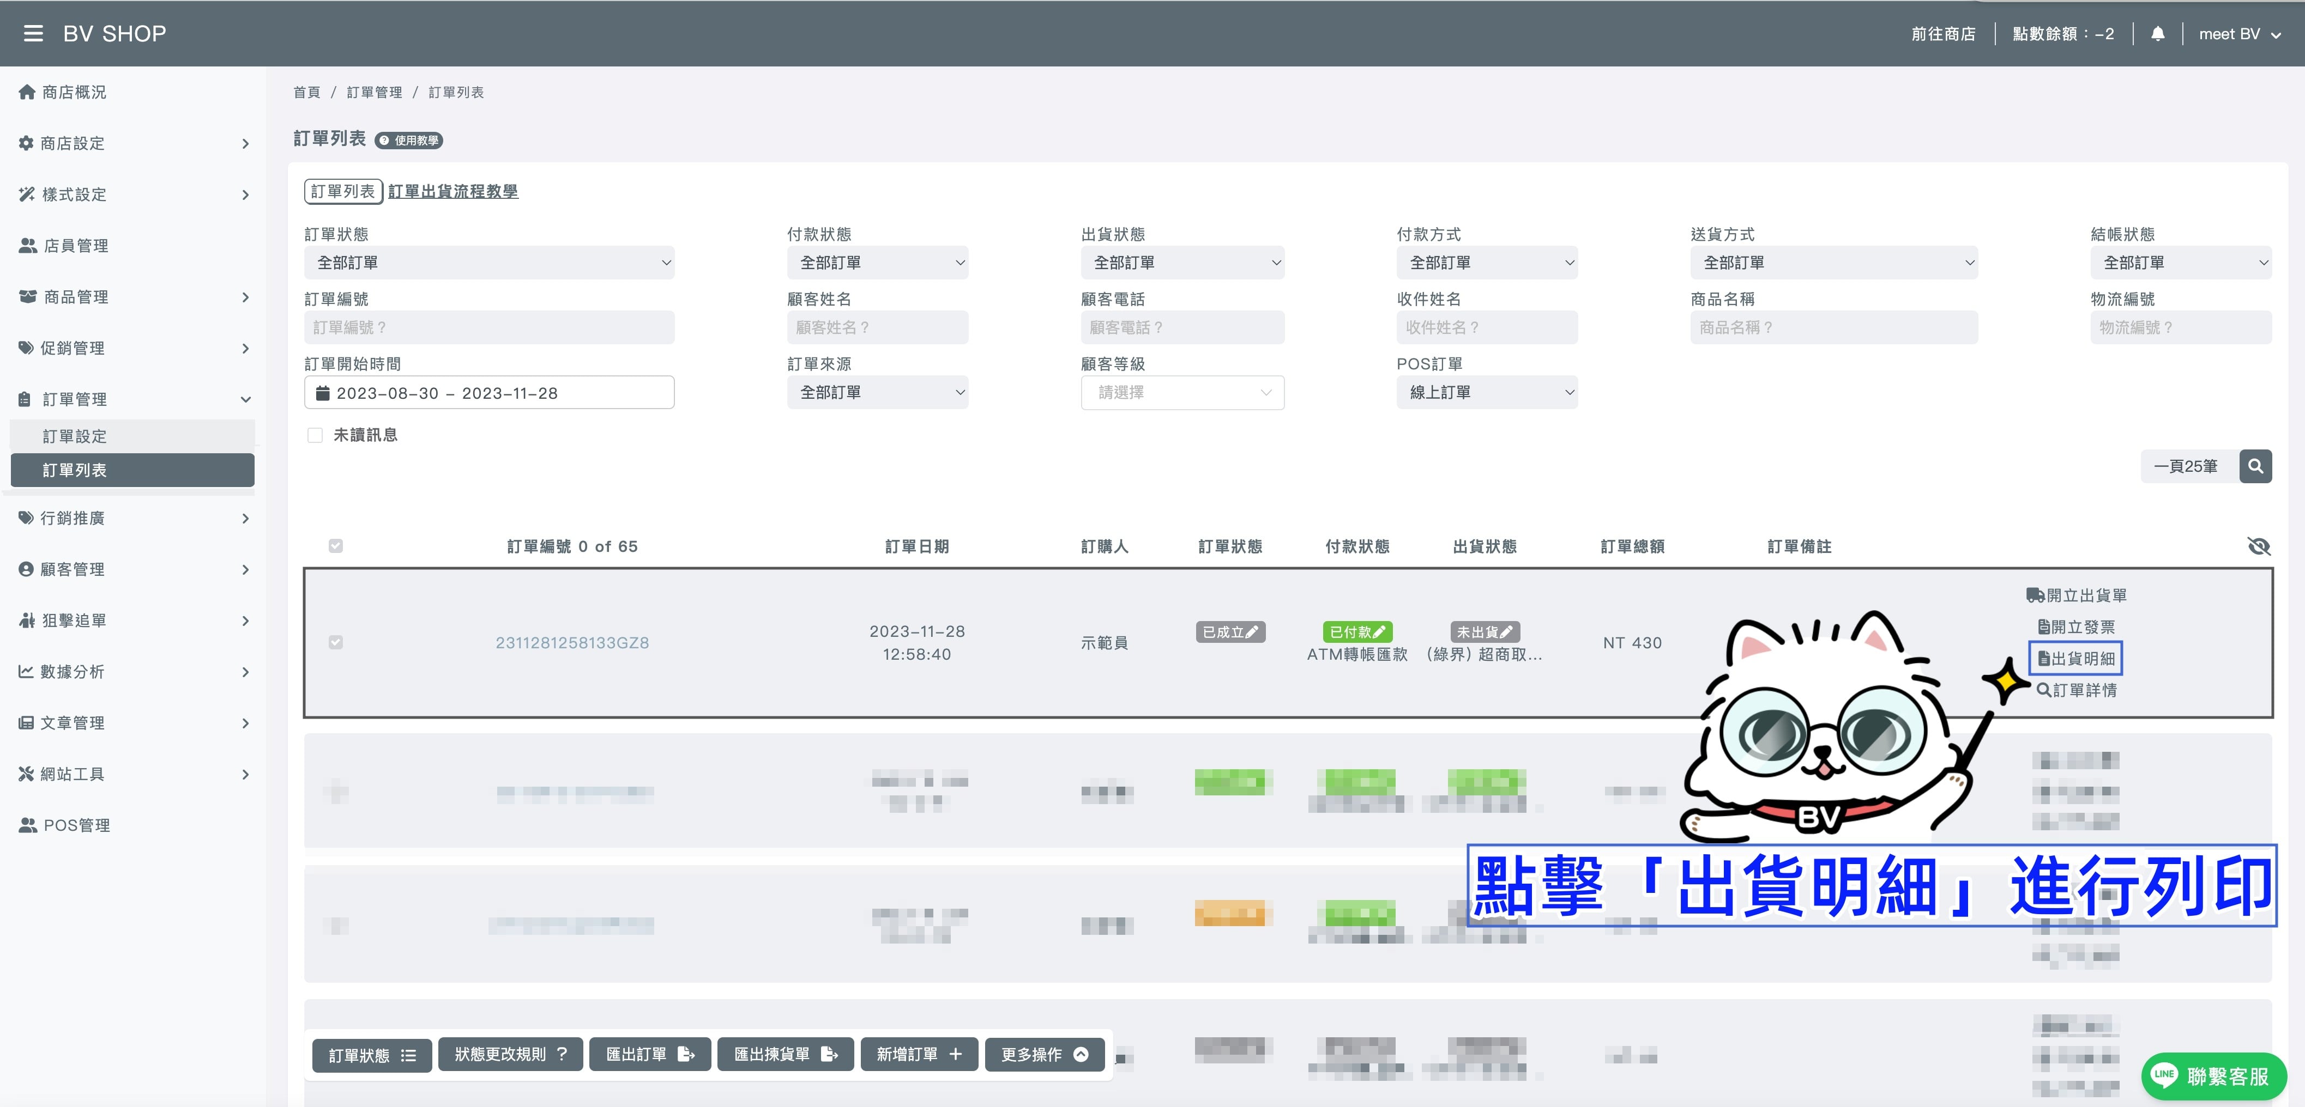Open the 送貨方式 filter dropdown
This screenshot has width=2305, height=1107.
(x=1835, y=263)
